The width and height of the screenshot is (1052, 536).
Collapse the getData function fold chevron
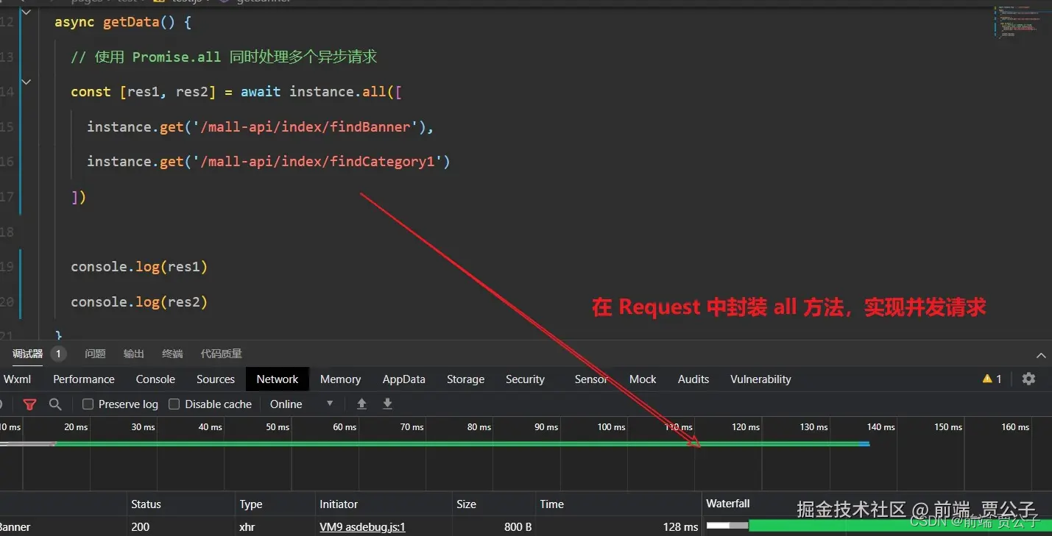[x=27, y=12]
